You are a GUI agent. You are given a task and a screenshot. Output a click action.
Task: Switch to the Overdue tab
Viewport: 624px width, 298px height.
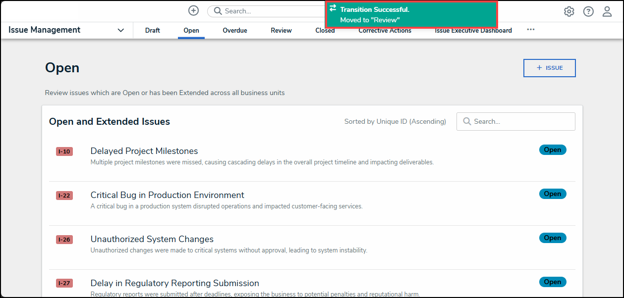coord(235,31)
